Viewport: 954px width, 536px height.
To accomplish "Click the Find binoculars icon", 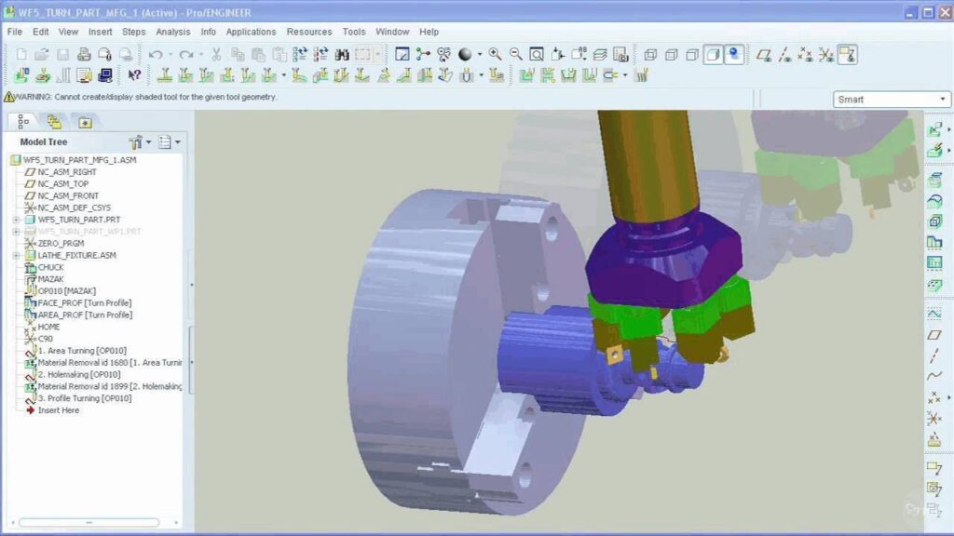I will [342, 55].
